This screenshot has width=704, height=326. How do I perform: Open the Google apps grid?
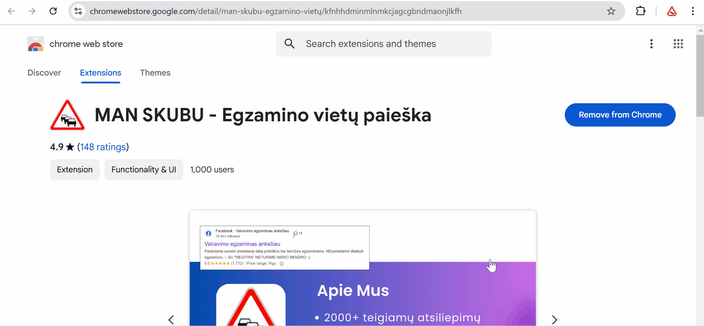[678, 44]
